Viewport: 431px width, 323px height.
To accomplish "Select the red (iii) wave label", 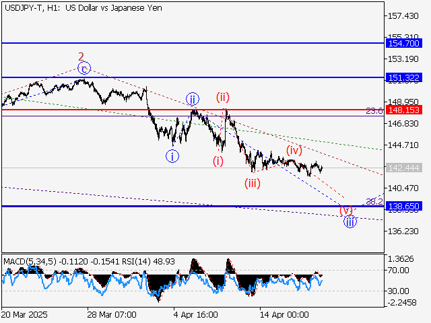I will point(253,182).
